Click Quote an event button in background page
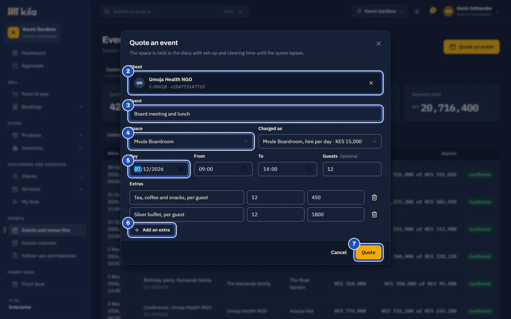511x319 pixels. pos(472,47)
